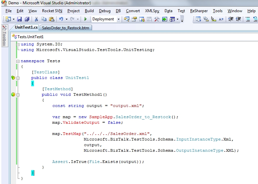Open the Rocket SVN menu
Image resolution: width=258 pixels, height=184 pixels.
[52, 11]
